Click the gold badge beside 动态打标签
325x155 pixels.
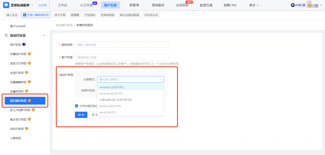click(27, 128)
